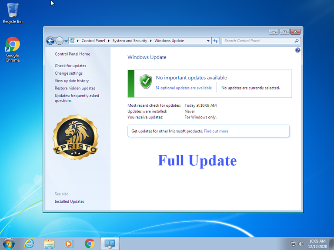This screenshot has width=334, height=250.
Task: Select Windows Update breadcrumb
Action: 169,41
